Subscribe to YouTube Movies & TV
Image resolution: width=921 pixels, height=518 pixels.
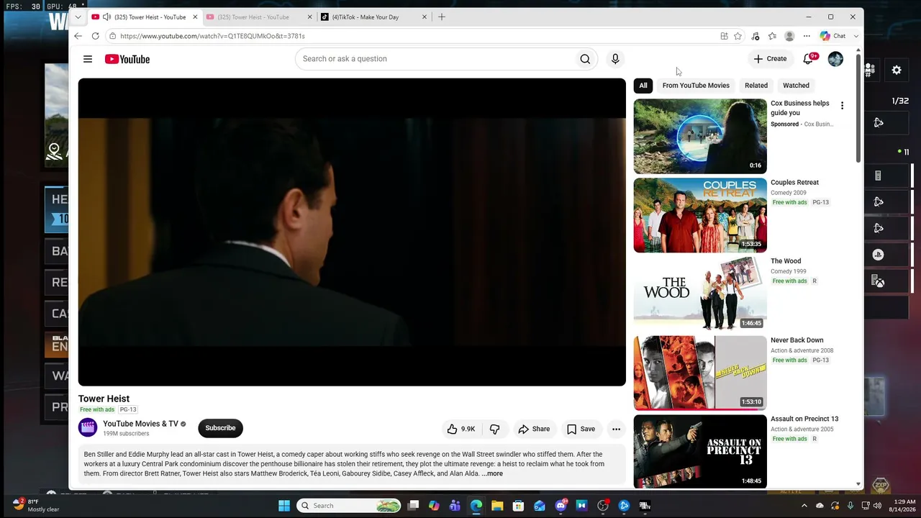[220, 428]
